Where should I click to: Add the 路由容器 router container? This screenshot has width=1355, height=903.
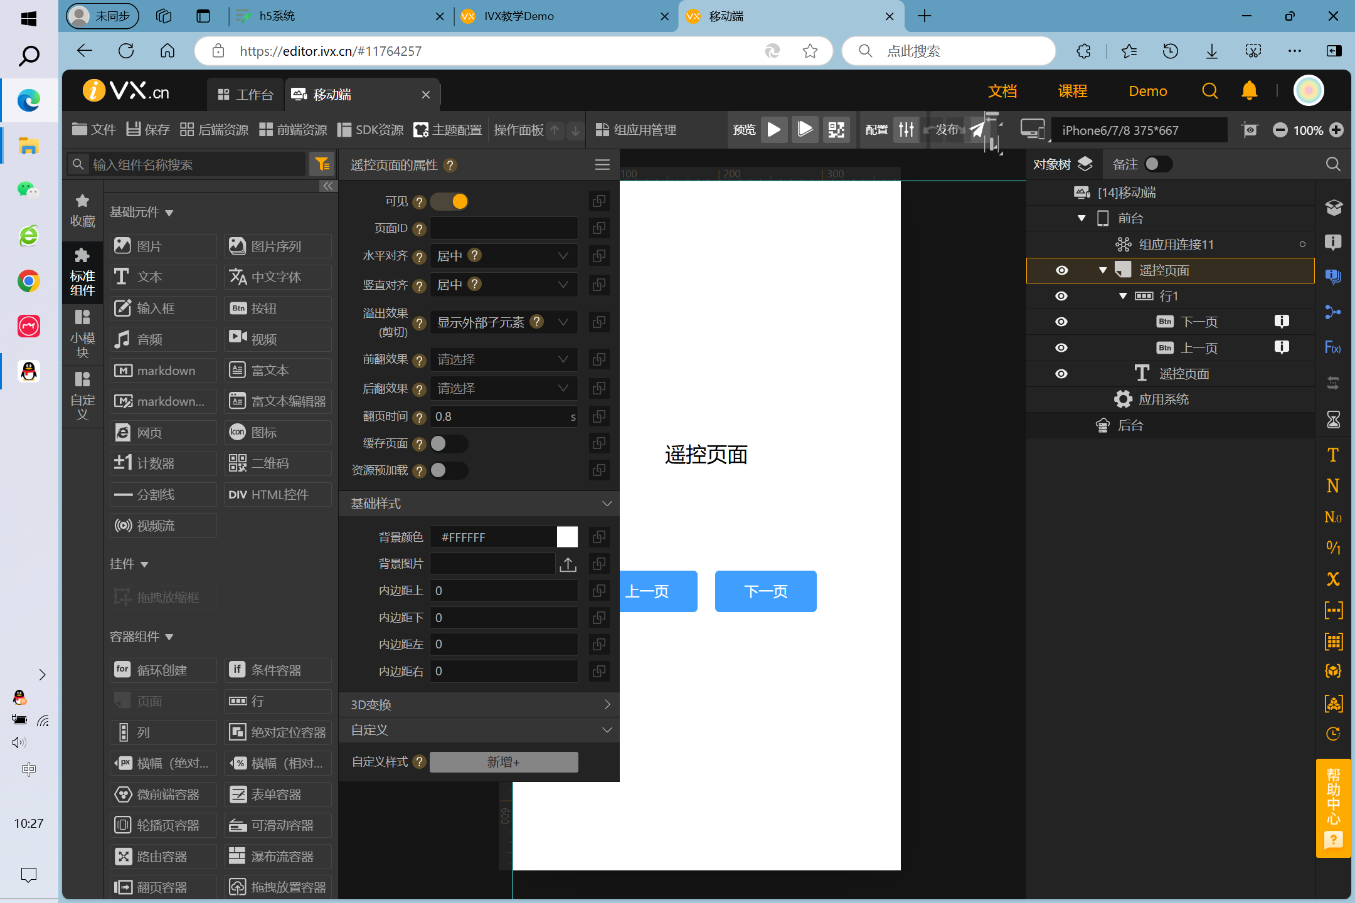coord(163,856)
